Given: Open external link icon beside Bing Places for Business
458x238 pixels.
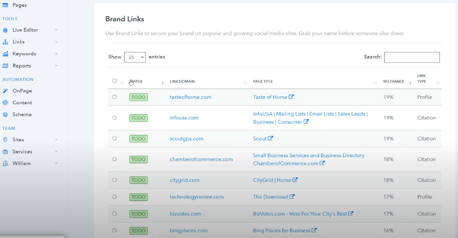Looking at the screenshot, I should (314, 230).
